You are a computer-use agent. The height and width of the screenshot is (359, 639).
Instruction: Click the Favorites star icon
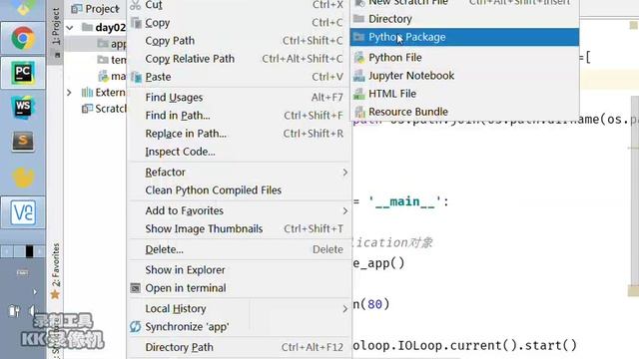point(55,295)
